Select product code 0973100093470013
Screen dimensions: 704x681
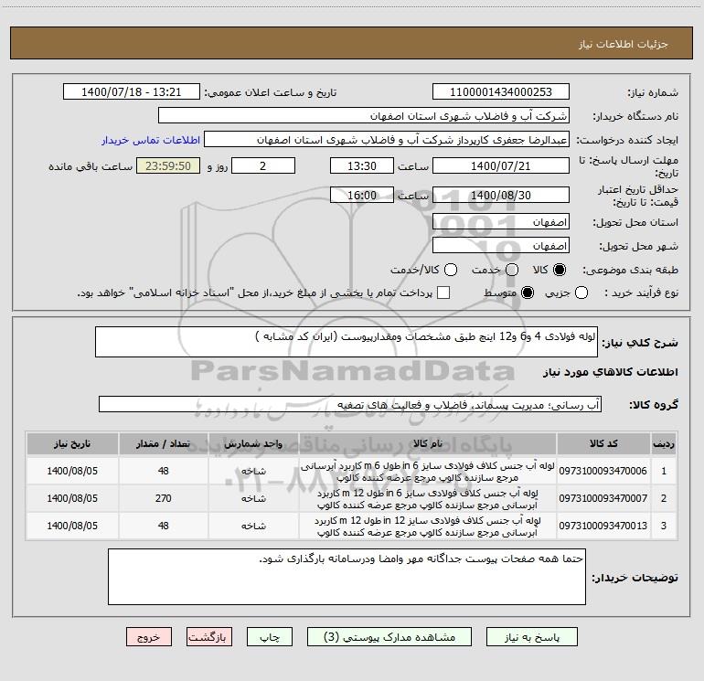(x=603, y=526)
